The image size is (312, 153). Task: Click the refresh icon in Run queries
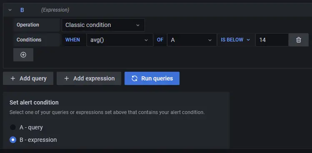pos(135,78)
